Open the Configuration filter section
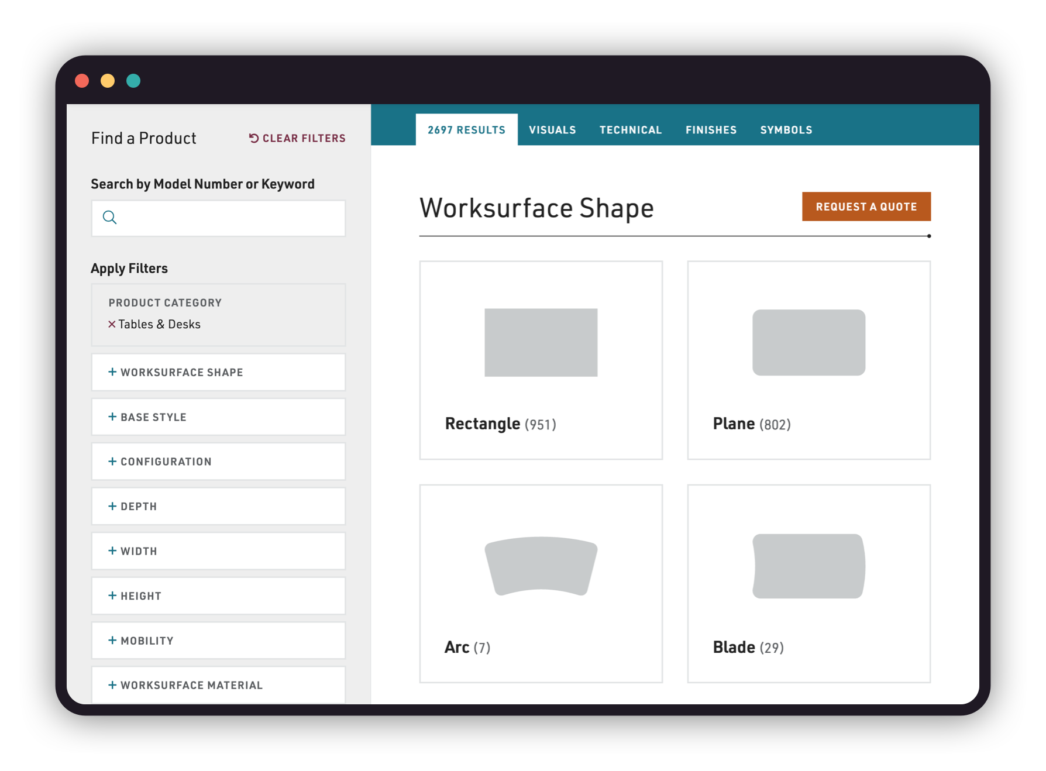The width and height of the screenshot is (1046, 771). tap(218, 462)
